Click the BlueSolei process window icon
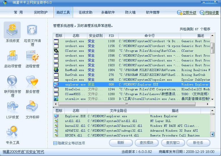 click(56, 89)
